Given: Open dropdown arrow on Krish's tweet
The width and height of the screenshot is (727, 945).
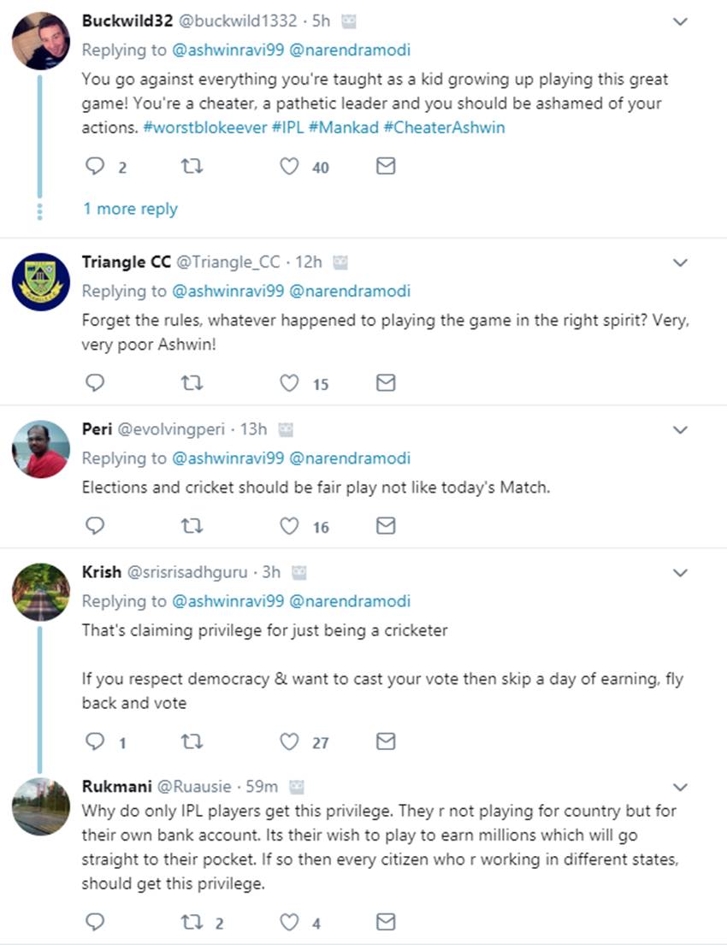Looking at the screenshot, I should click(x=680, y=572).
